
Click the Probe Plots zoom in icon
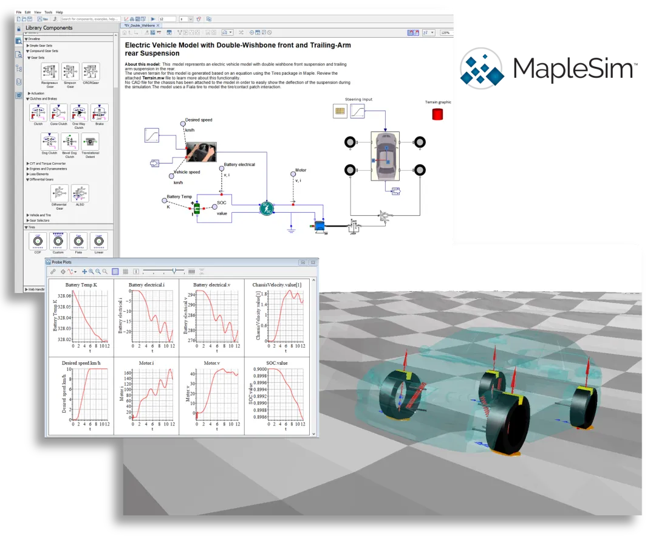pyautogui.click(x=91, y=272)
